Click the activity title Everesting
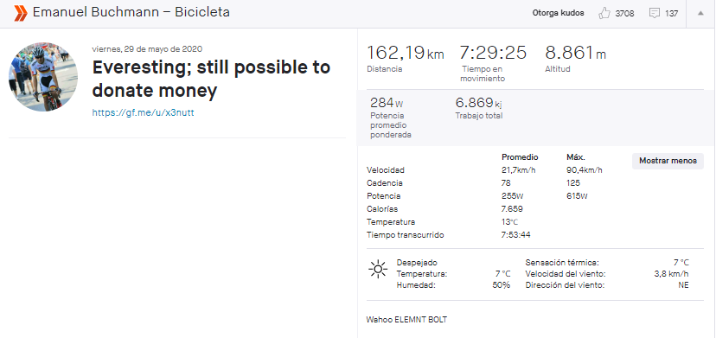The height and width of the screenshot is (338, 716). tap(211, 79)
